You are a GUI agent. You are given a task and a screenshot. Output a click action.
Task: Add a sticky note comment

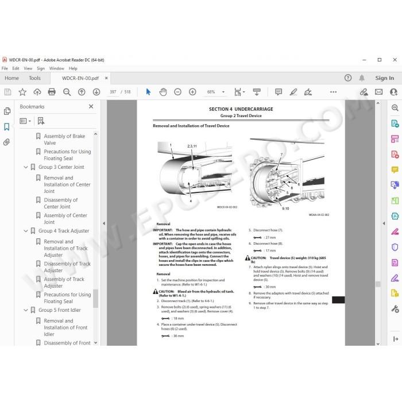(279, 92)
